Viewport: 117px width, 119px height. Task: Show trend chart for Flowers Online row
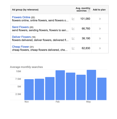click(x=73, y=19)
